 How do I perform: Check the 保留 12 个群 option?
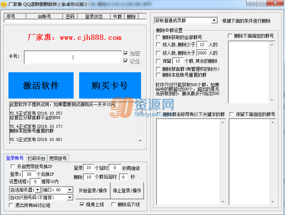pos(158,61)
